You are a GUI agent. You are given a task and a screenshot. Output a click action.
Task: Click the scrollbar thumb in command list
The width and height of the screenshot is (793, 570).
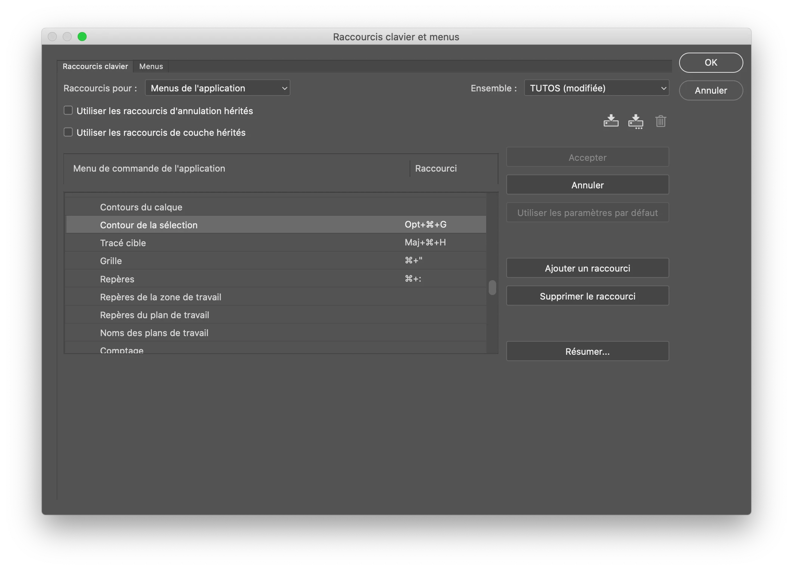492,288
